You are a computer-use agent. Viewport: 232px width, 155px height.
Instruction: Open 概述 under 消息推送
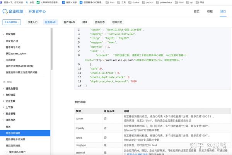pos(8,127)
